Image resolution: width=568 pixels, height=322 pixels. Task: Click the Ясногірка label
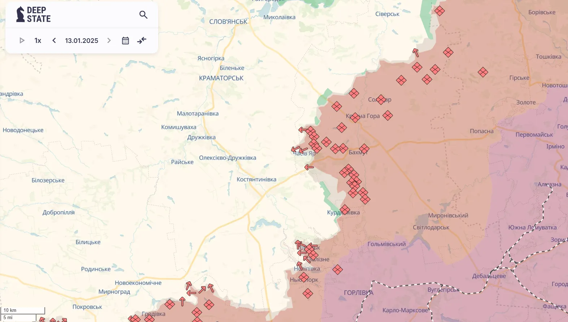point(211,58)
